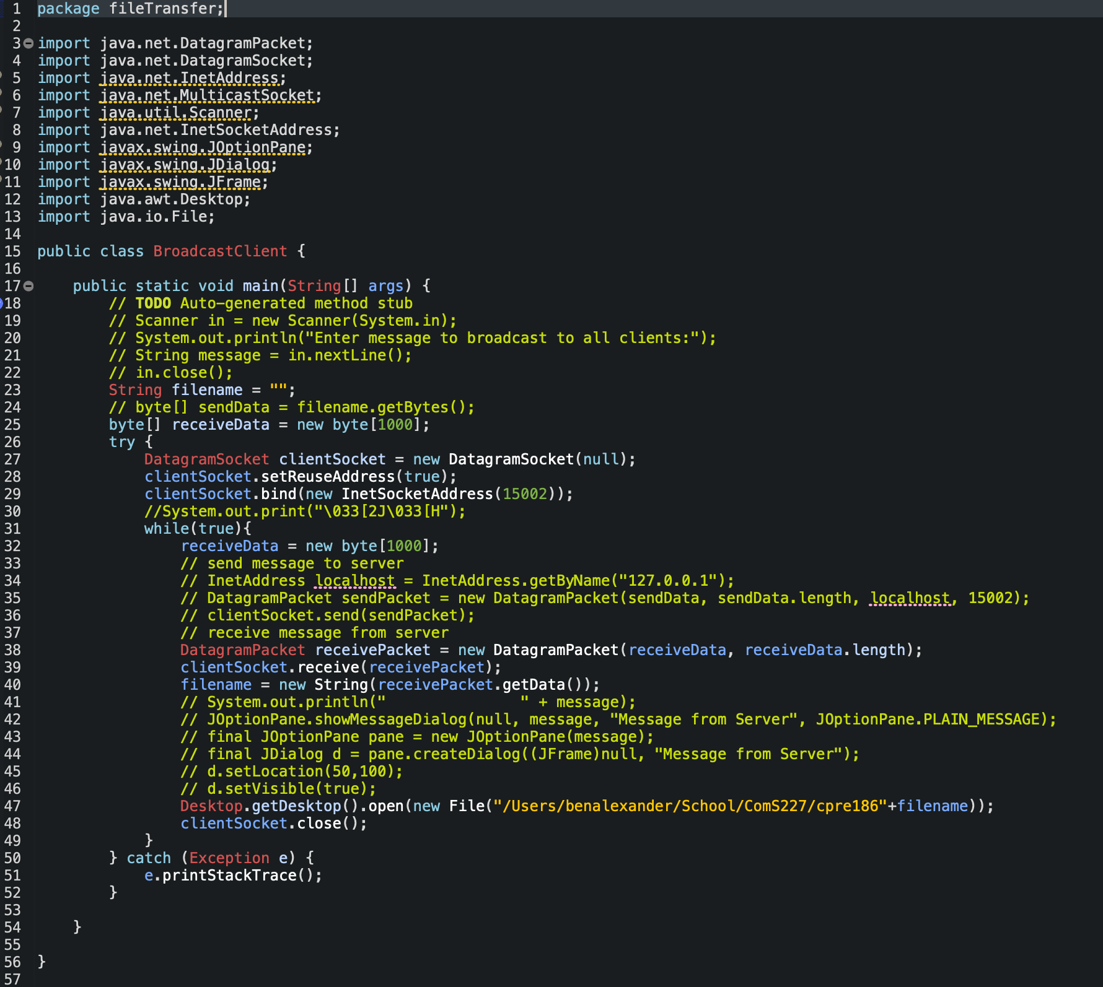Screen dimensions: 1103x987
Task: Click the 'BroadcastClient' class name
Action: coord(221,251)
